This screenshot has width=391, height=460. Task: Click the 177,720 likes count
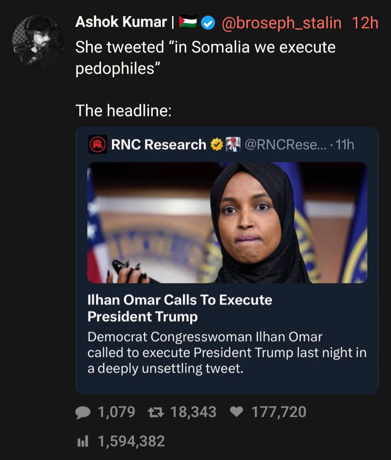pos(279,412)
